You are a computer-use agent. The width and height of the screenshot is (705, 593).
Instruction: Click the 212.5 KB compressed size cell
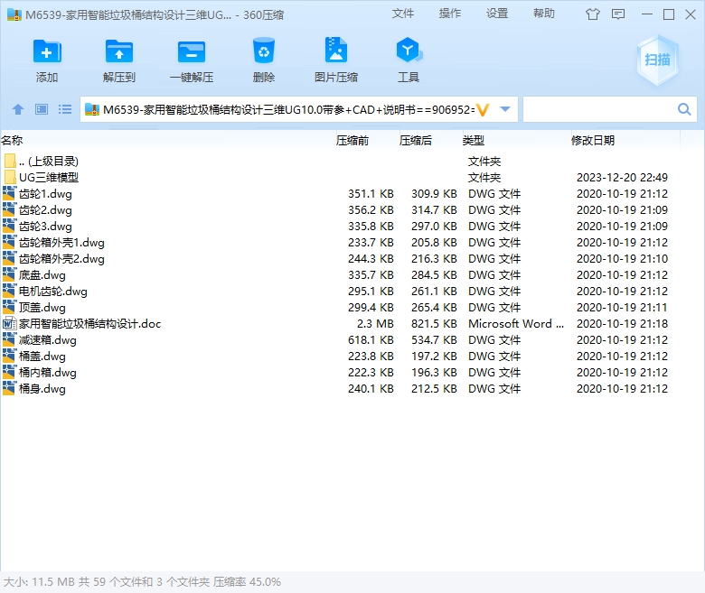coord(434,388)
